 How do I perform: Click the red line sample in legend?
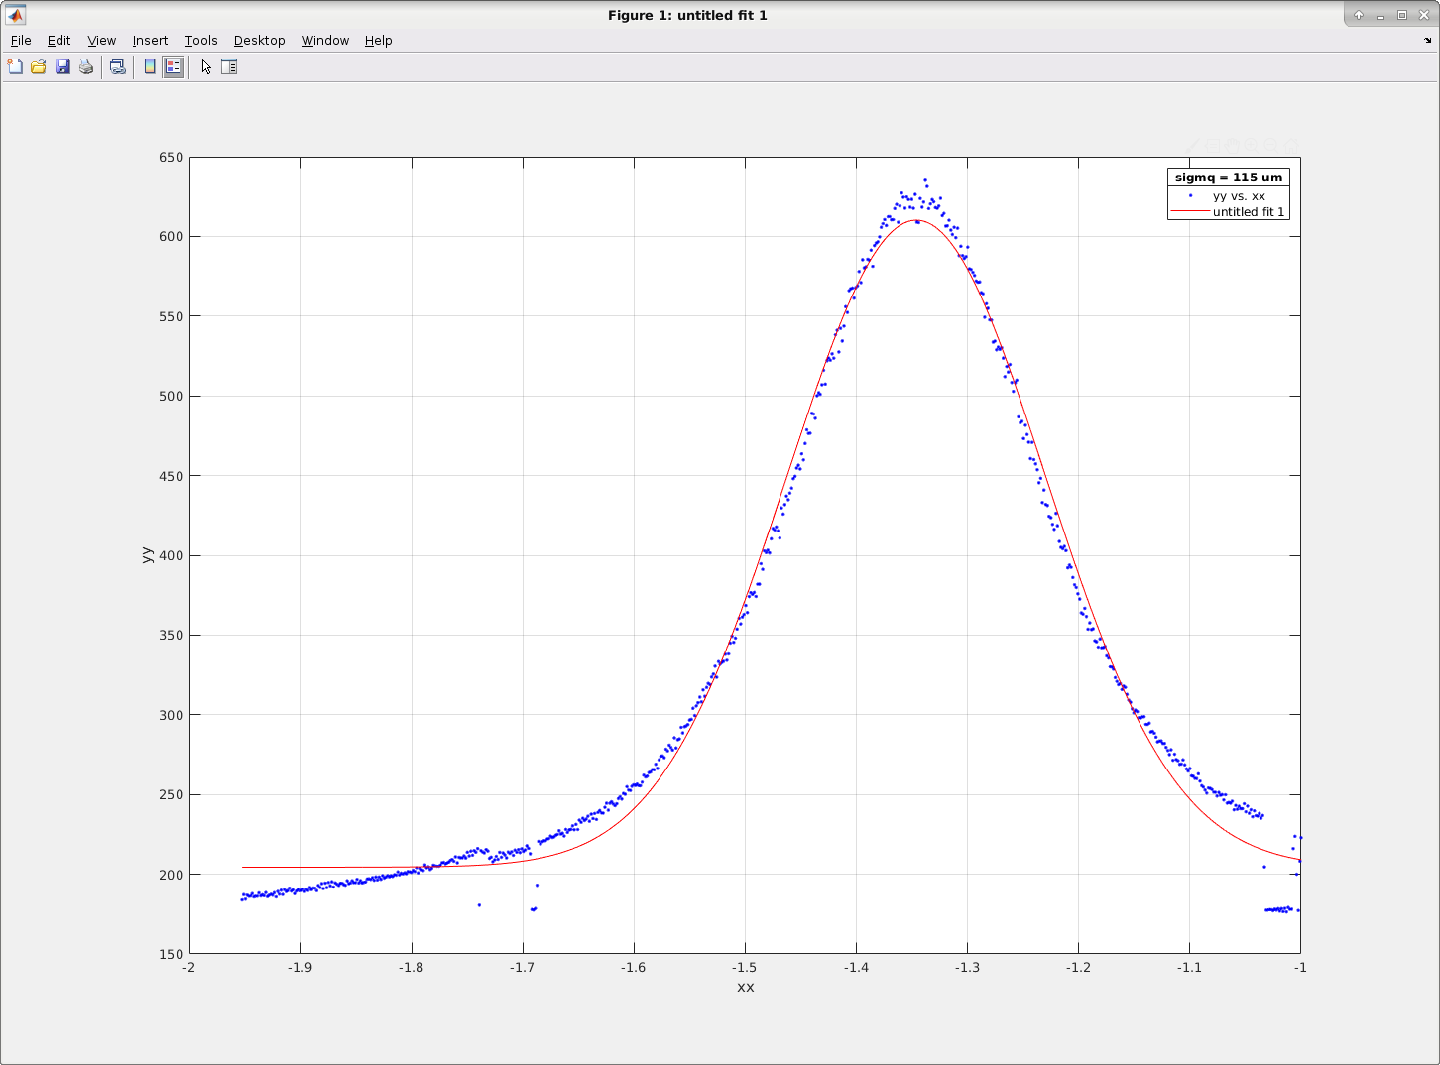1190,212
